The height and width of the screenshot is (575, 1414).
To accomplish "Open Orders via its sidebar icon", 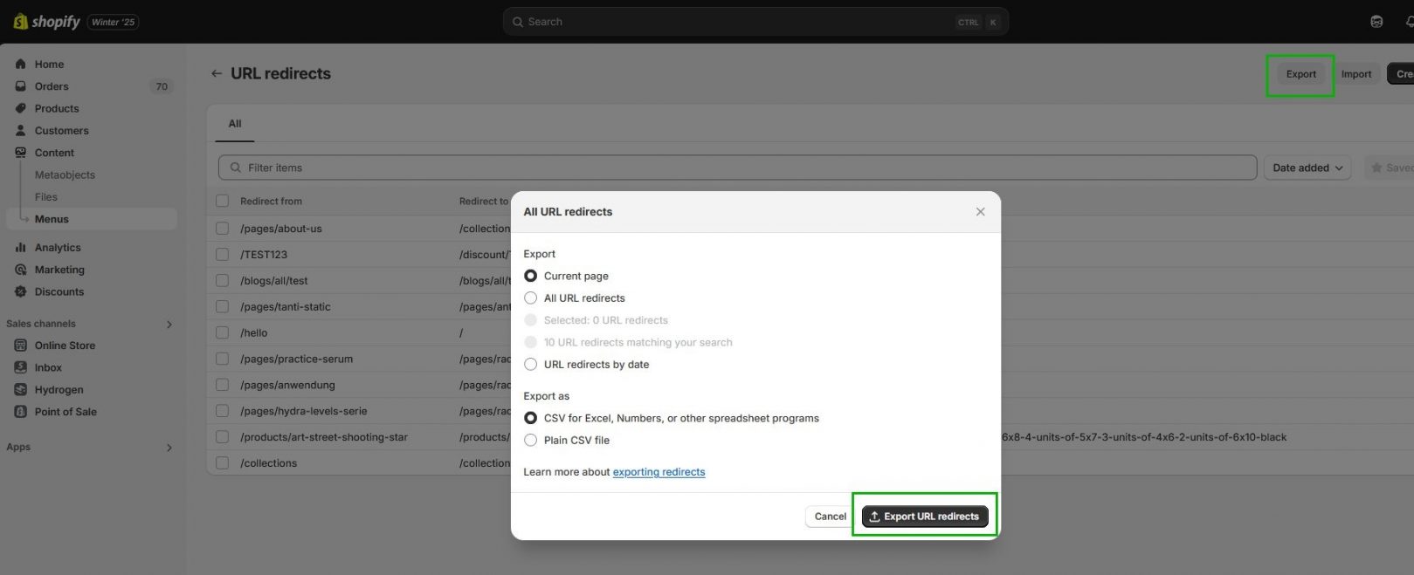I will [20, 86].
